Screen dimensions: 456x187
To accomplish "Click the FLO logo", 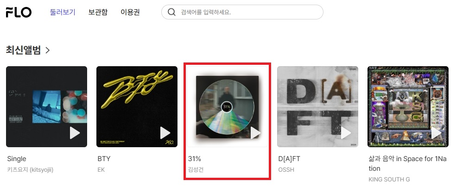I will 19,12.
